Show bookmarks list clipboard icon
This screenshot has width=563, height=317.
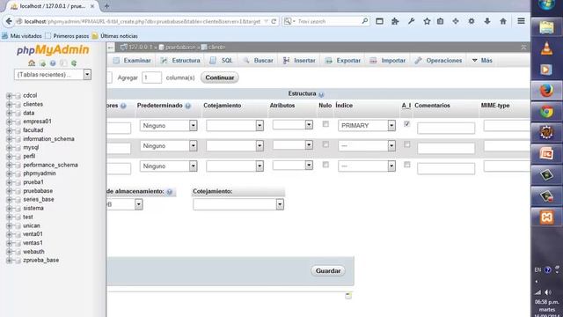pos(440,21)
